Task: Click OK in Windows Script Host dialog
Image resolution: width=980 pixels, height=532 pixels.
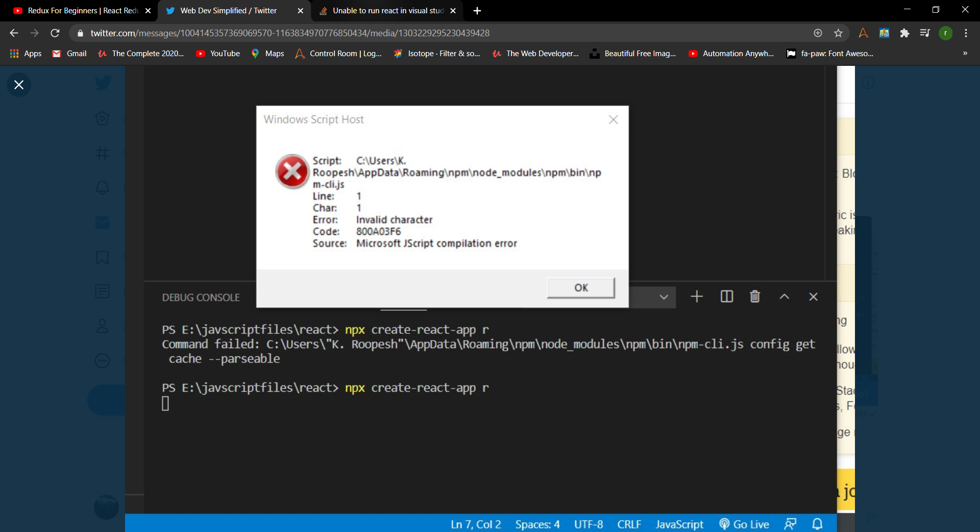Action: (581, 288)
